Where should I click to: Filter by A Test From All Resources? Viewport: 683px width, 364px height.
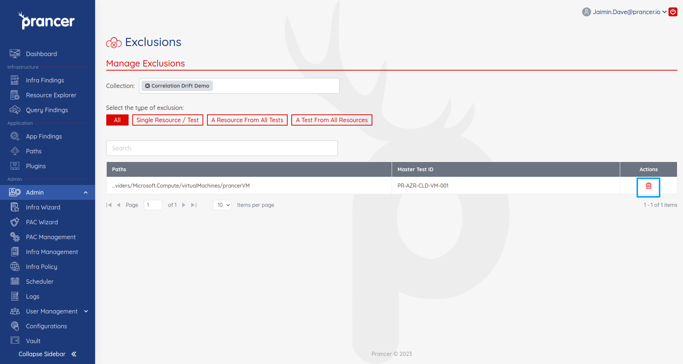tap(332, 120)
